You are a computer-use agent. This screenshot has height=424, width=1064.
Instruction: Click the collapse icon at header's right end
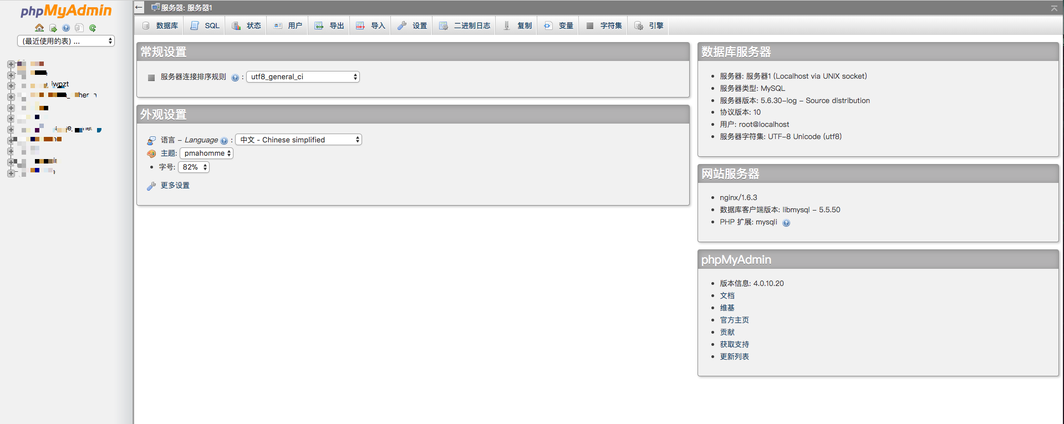click(1054, 8)
